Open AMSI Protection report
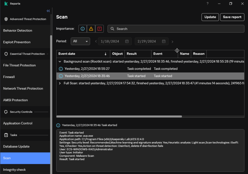The width and height of the screenshot is (248, 174). pos(25,100)
